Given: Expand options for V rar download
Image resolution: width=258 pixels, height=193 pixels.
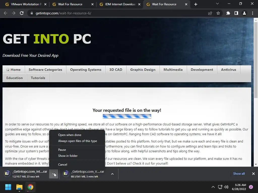Looking at the screenshot, I should [112, 174].
